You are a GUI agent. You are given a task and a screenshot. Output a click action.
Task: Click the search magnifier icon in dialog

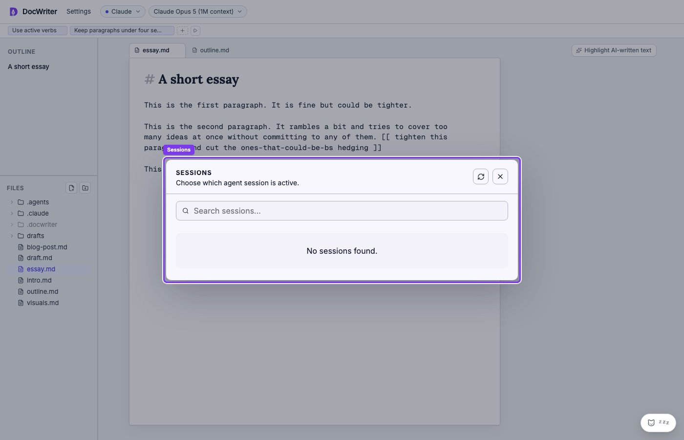[x=186, y=211]
